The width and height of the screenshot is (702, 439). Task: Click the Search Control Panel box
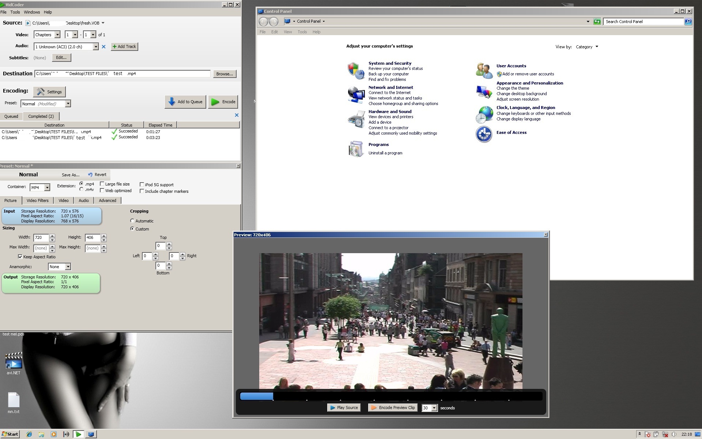(643, 22)
